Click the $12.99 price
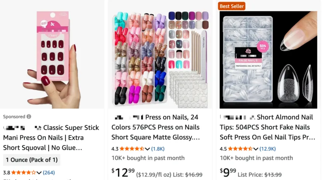The image size is (322, 180). pyautogui.click(x=123, y=172)
